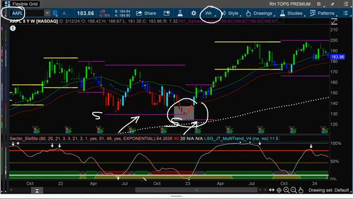Screen dimensions: 353x199
Task: Open the Drawings menu
Action: tap(260, 13)
